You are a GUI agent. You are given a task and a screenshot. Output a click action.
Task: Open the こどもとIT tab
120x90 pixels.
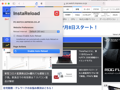[x=87, y=15]
